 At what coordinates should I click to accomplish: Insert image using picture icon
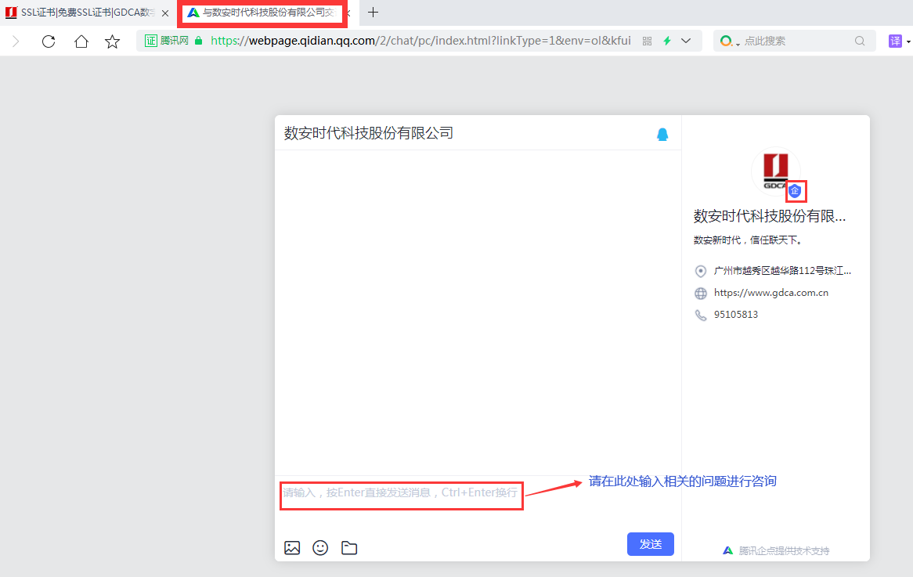(x=292, y=548)
